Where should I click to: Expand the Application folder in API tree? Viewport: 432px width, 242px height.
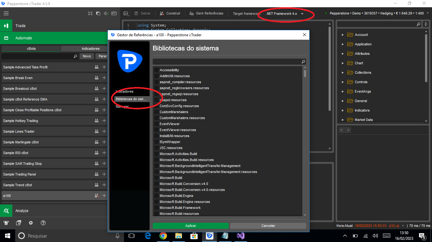[x=343, y=44]
